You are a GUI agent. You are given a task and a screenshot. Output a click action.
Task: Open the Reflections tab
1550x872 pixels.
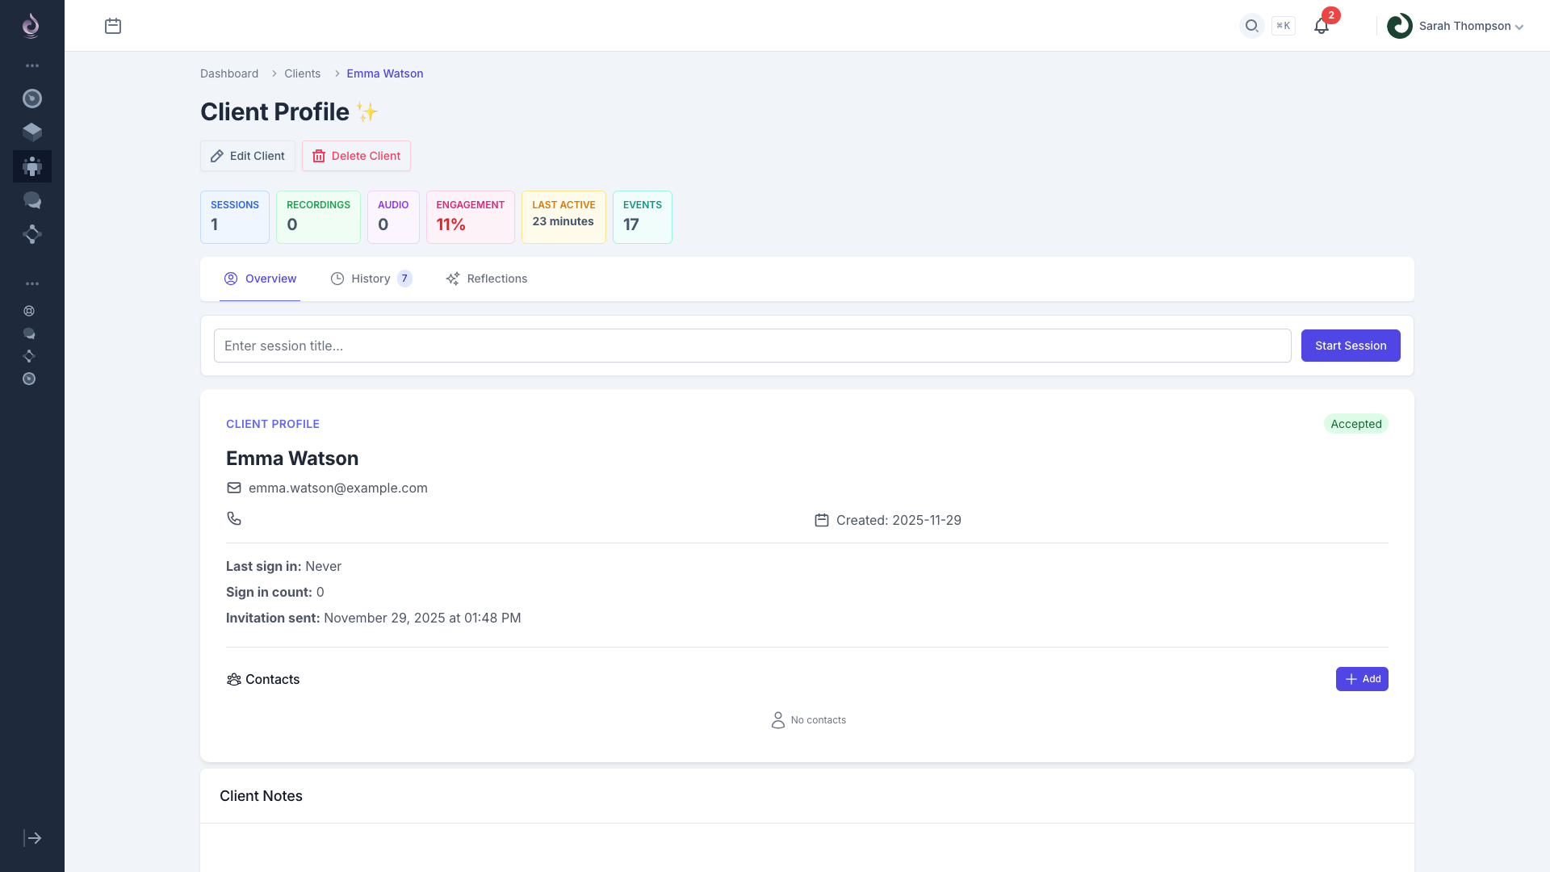(x=486, y=279)
